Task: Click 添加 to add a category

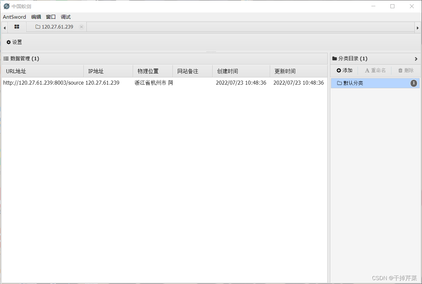Action: (x=344, y=71)
